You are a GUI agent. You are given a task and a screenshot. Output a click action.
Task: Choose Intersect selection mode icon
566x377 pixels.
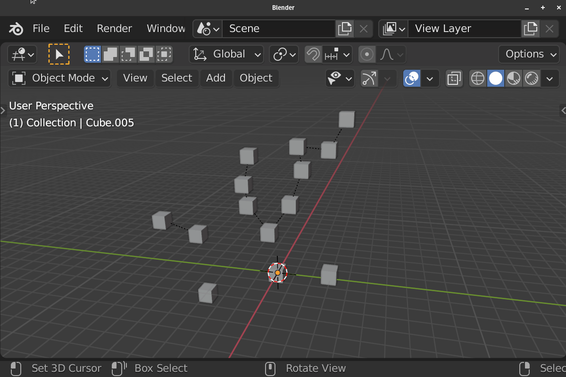point(164,54)
